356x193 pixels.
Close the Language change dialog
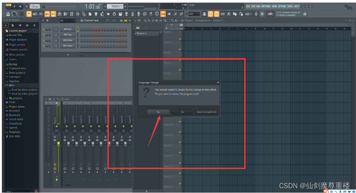[218, 83]
